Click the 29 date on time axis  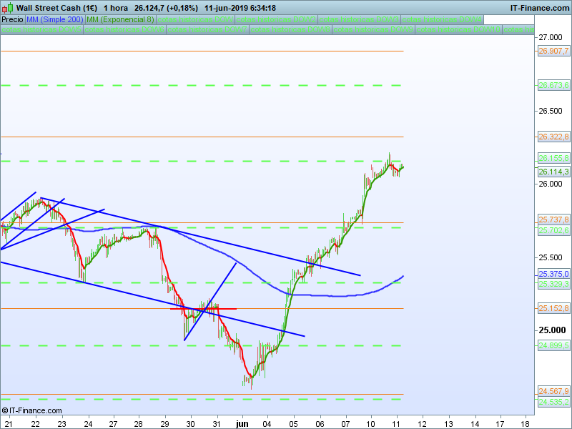[165, 424]
